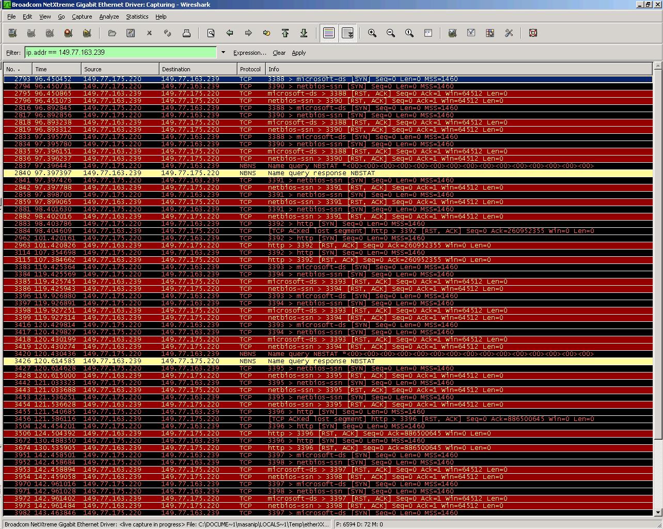Open Preferences with the tools icon

(x=509, y=33)
